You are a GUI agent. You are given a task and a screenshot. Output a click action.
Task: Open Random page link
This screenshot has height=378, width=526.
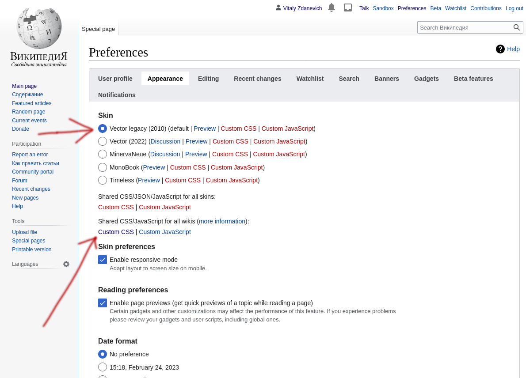click(29, 112)
